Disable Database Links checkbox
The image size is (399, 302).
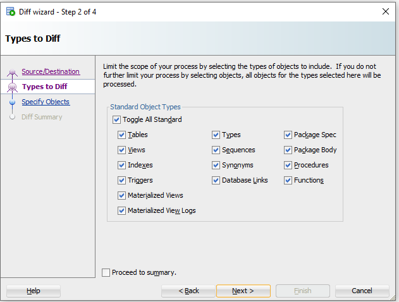click(x=216, y=181)
